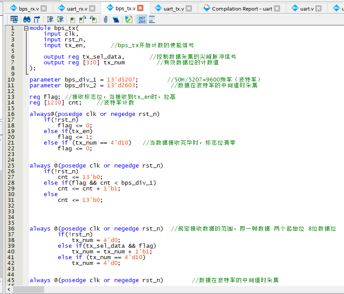Click 'else if(tx_en)' on line 19
Viewport: 344px width, 294px height.
coord(68,131)
